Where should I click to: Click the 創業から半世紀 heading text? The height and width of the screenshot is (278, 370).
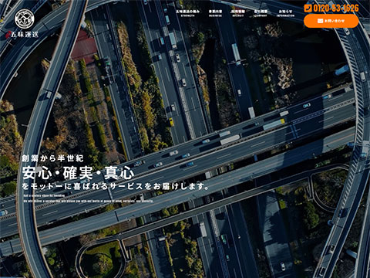tap(52, 158)
